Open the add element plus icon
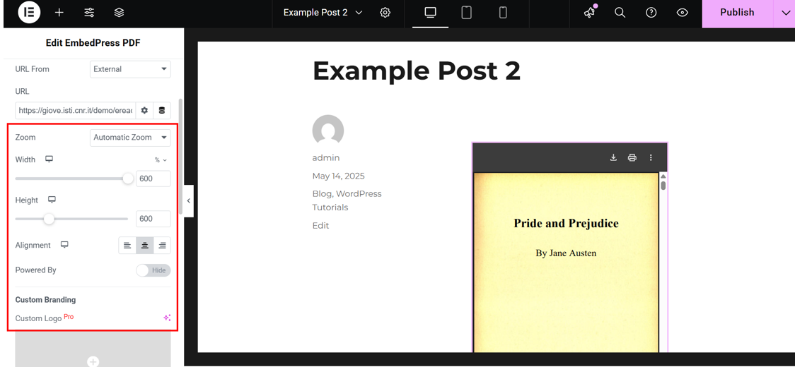Viewport: 795px width, 367px height. click(59, 13)
